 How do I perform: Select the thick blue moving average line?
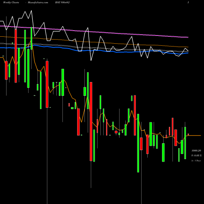[94, 50]
